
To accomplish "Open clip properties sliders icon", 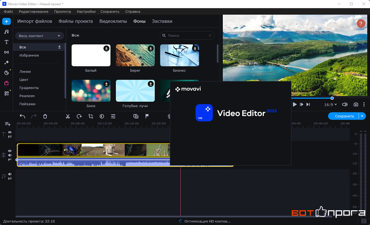I will click(113, 116).
